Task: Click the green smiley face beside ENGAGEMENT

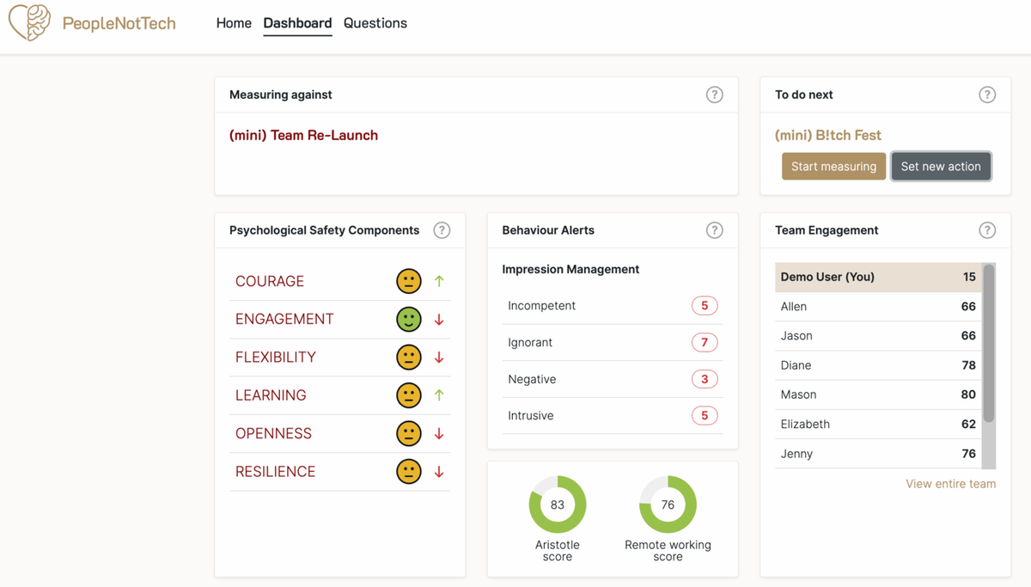Action: 408,319
